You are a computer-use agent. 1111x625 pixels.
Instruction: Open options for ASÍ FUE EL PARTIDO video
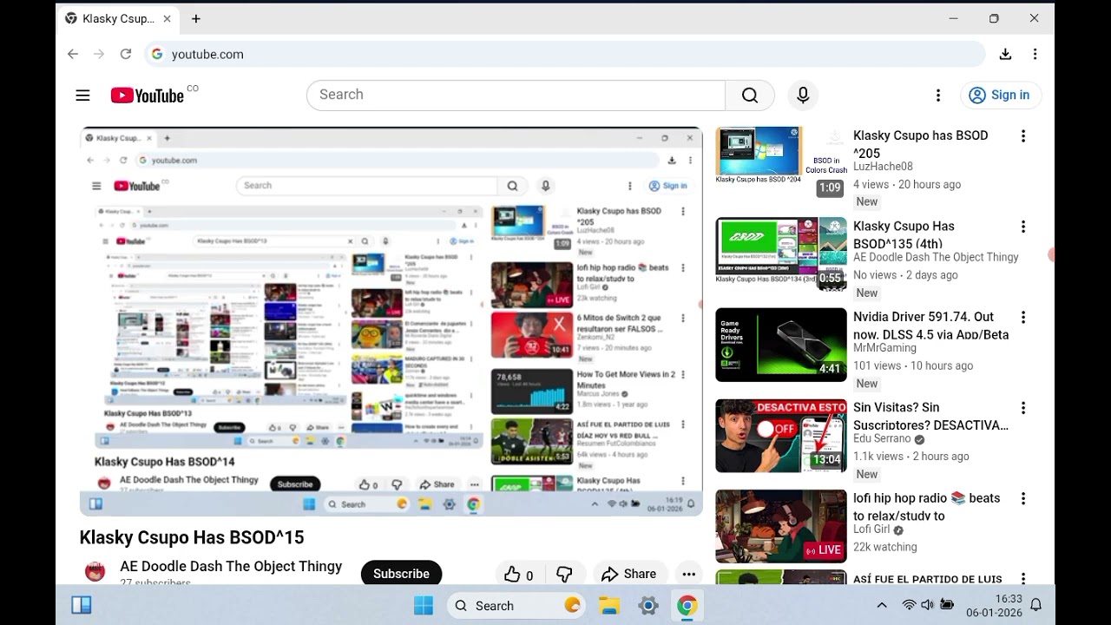coord(1023,579)
